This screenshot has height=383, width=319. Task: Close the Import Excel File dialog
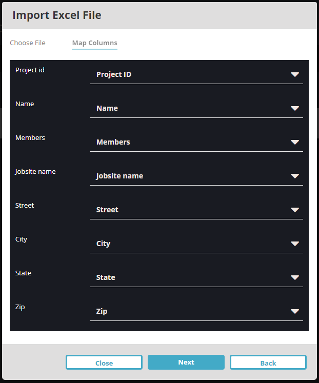[x=104, y=362]
